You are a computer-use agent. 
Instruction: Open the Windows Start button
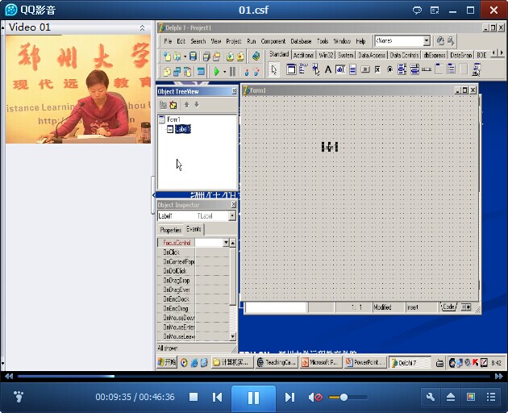pyautogui.click(x=167, y=362)
